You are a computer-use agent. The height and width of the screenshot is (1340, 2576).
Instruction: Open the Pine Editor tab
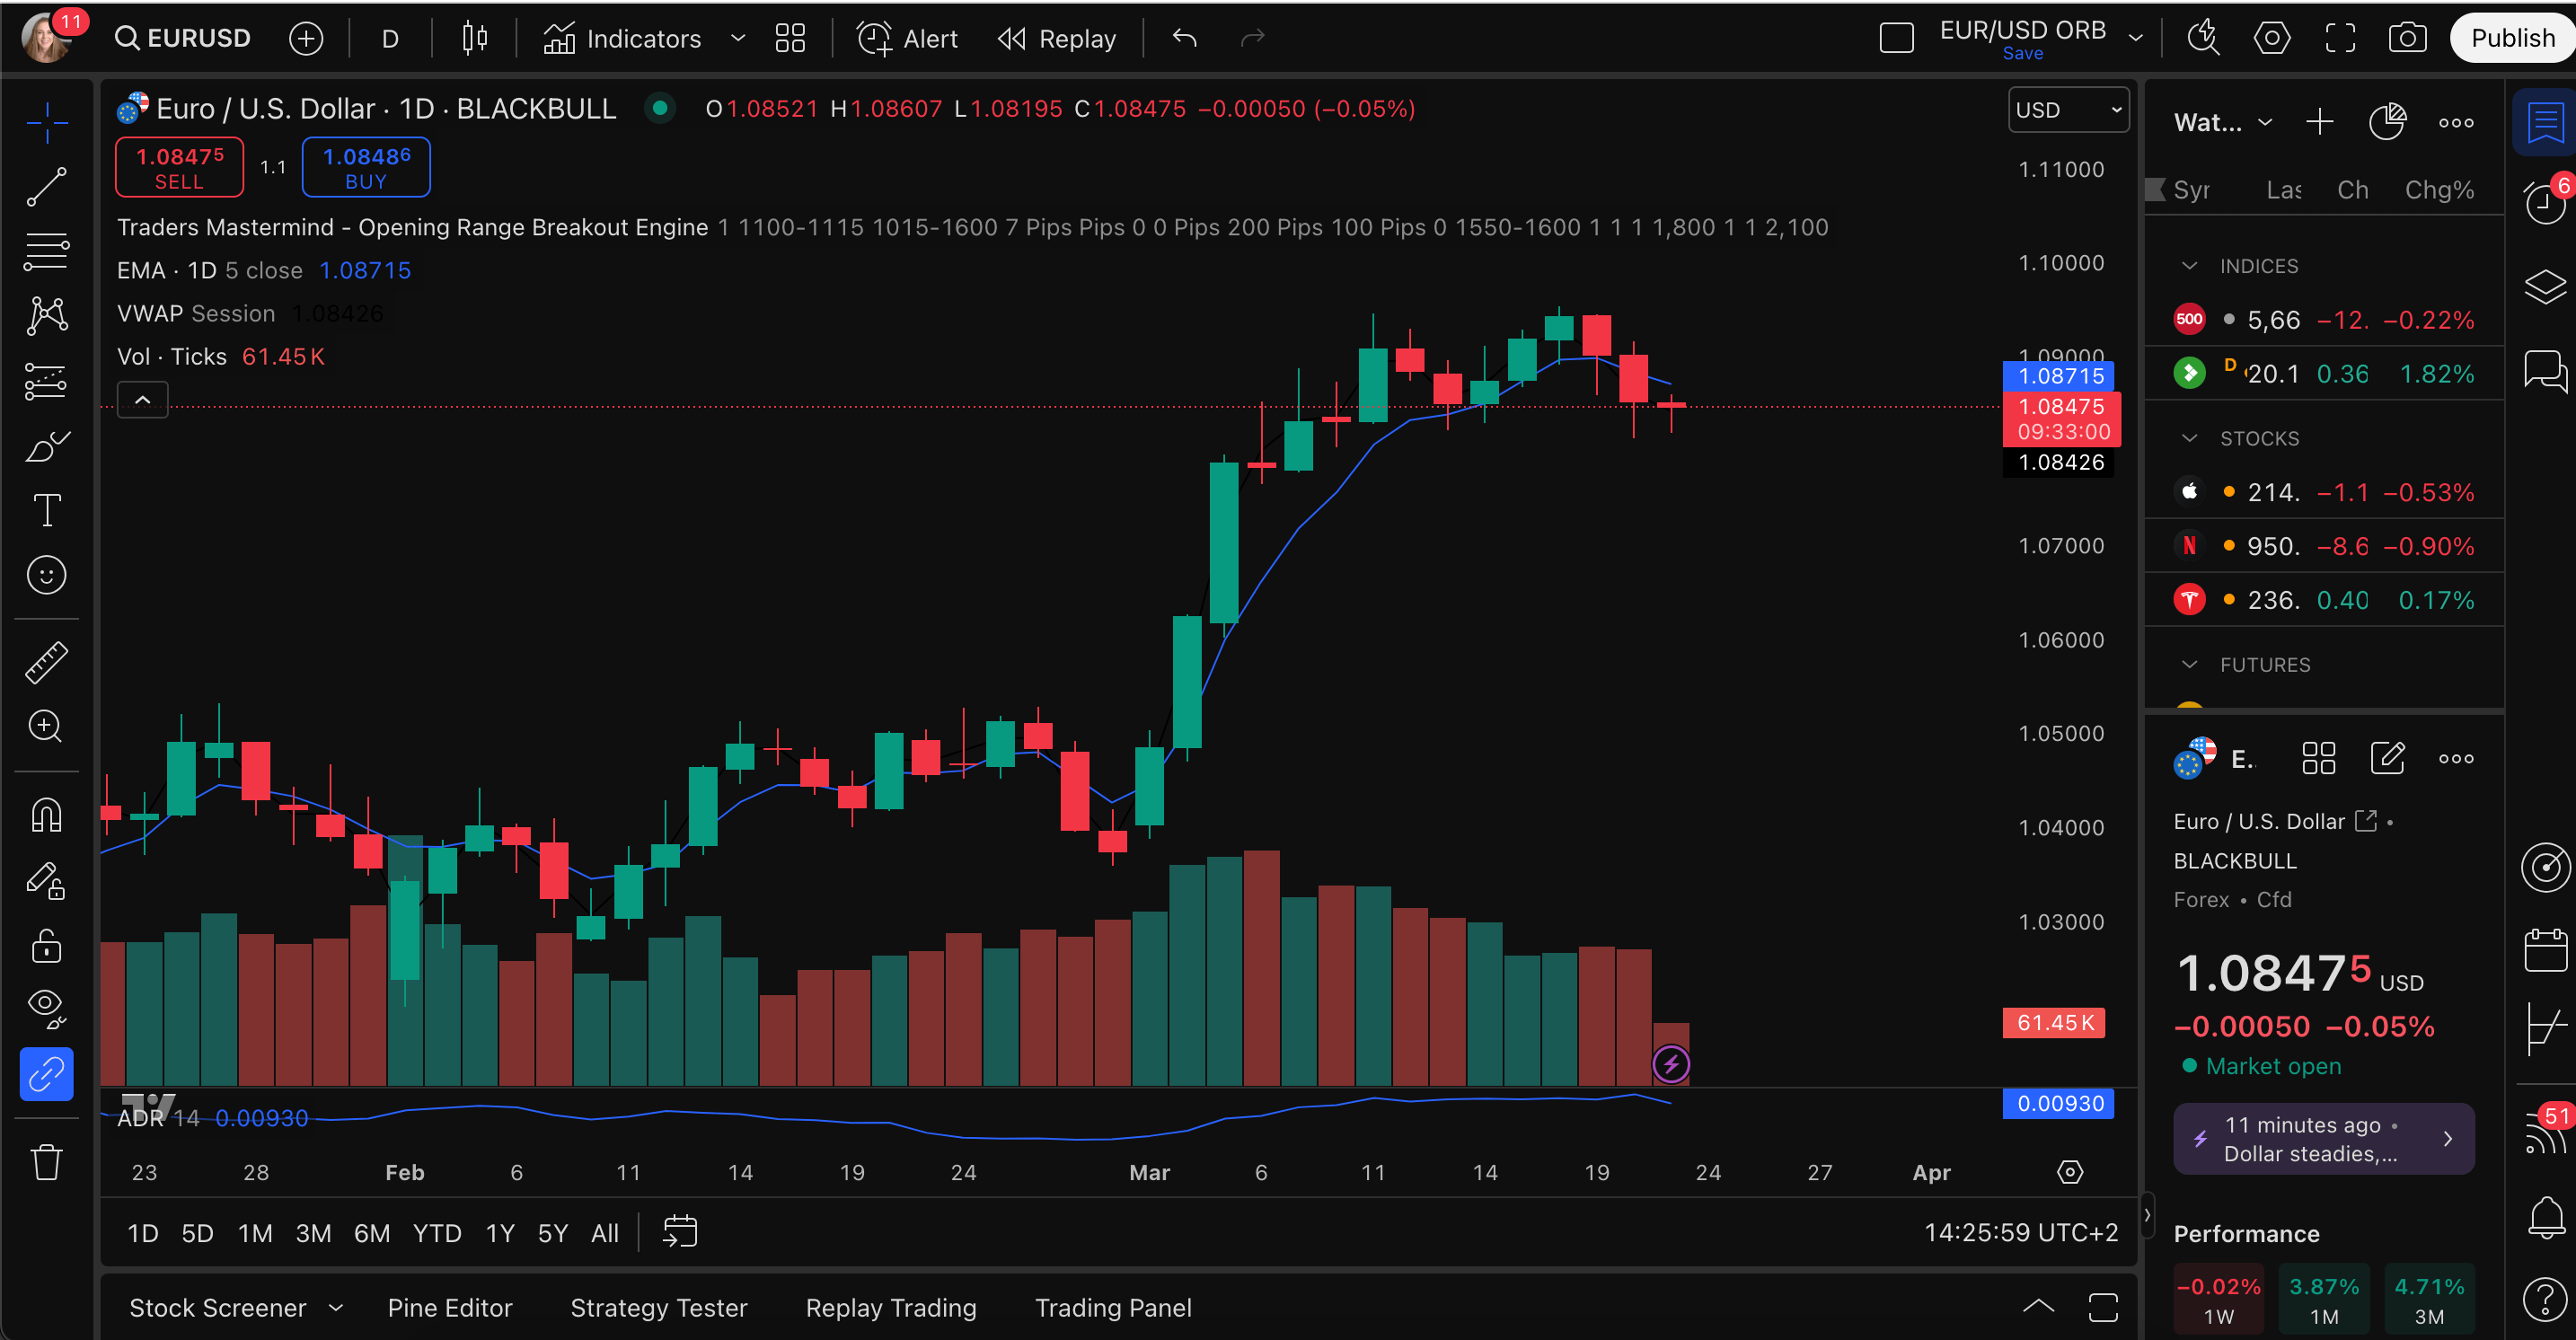[450, 1307]
